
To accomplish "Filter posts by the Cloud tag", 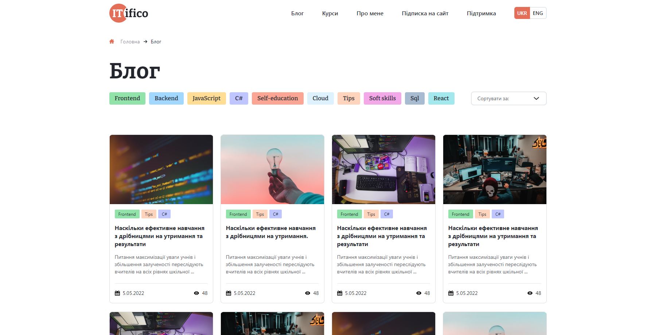I will (x=320, y=98).
